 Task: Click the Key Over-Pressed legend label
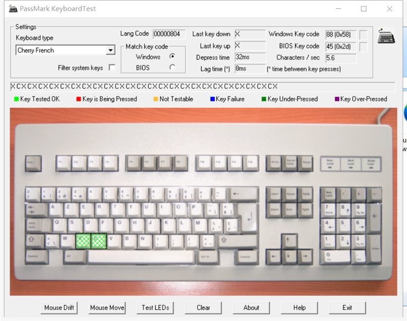click(363, 99)
